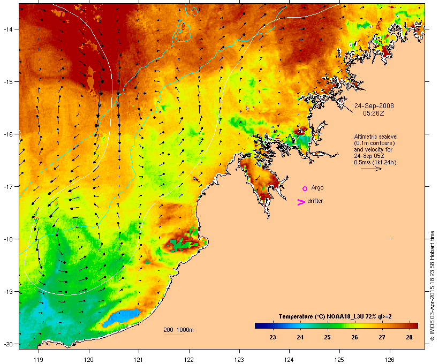Click the longitude label 125
Image resolution: width=439 pixels, height=364 pixels.
339,360
